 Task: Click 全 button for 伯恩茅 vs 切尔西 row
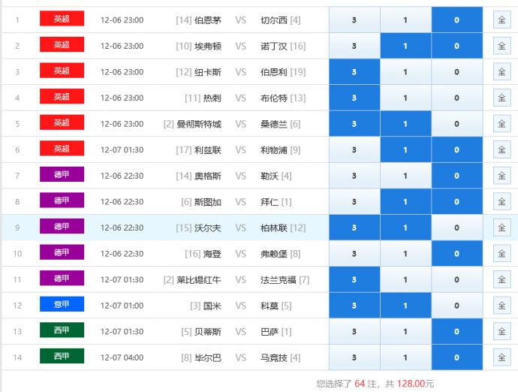(x=501, y=20)
